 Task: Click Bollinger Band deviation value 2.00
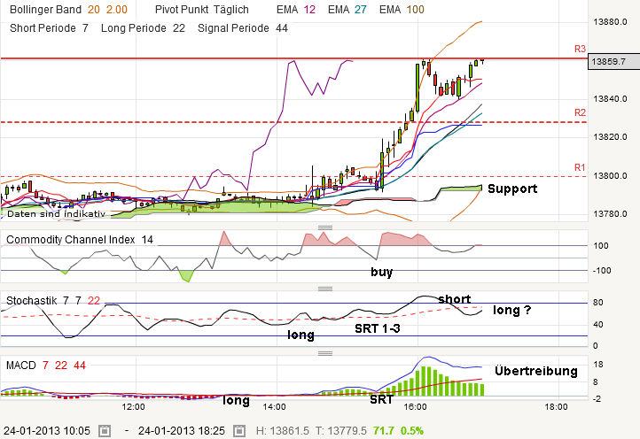coord(117,10)
